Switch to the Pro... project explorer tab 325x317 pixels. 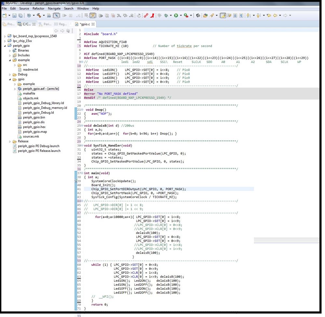(9, 24)
